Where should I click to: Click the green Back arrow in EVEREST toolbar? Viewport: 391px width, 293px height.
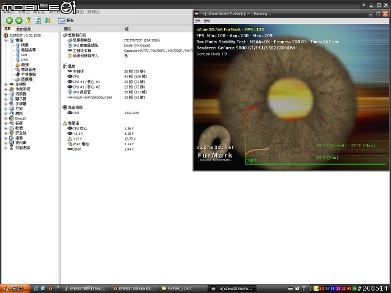pos(10,20)
